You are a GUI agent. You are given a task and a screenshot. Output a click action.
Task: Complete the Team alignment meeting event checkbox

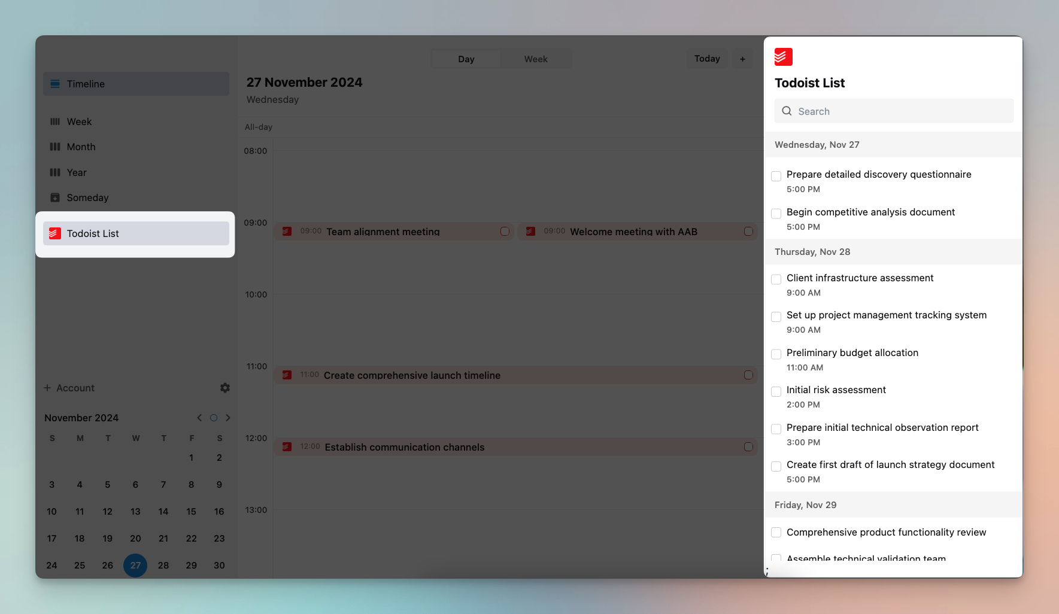[x=505, y=231]
